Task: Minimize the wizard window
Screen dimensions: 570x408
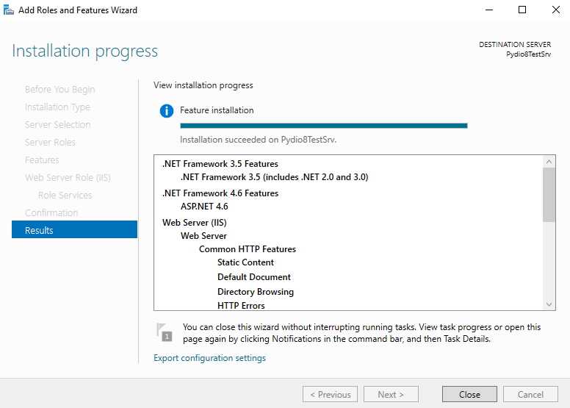Action: pyautogui.click(x=489, y=10)
